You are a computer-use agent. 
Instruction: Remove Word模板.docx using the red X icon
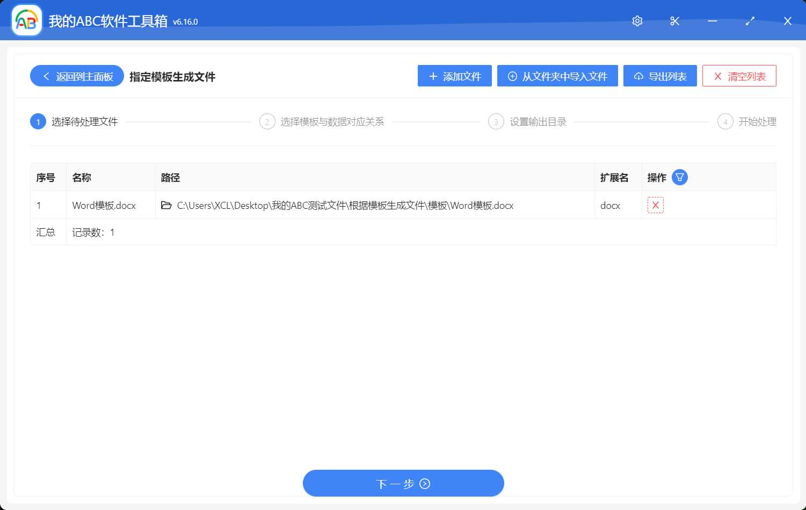[655, 205]
